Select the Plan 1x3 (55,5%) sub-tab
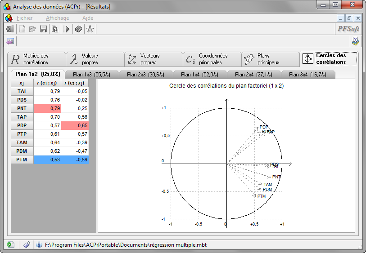The width and height of the screenshot is (366, 253). (92, 75)
